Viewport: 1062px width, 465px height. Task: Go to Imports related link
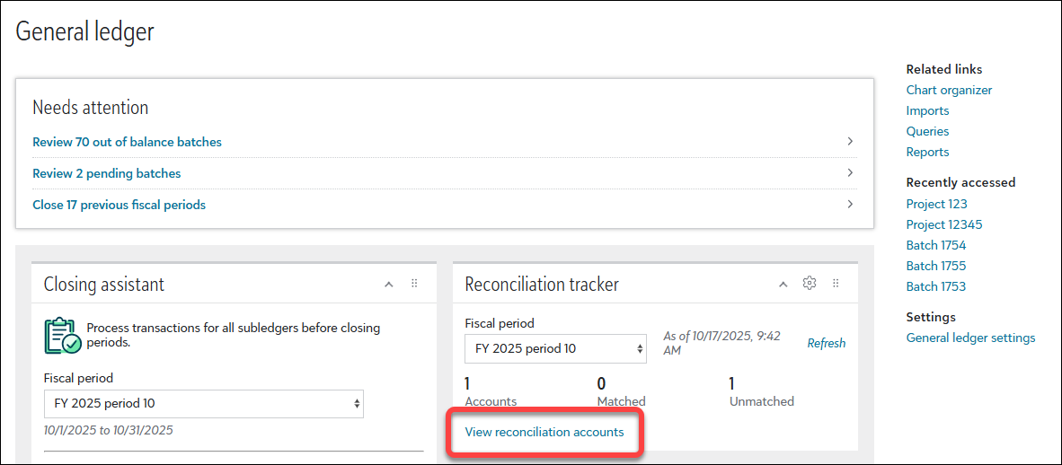927,110
